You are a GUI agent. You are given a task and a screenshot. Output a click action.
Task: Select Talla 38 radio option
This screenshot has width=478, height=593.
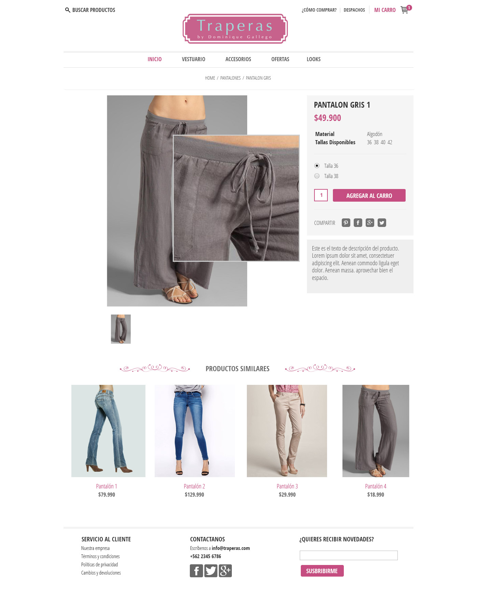(x=317, y=176)
